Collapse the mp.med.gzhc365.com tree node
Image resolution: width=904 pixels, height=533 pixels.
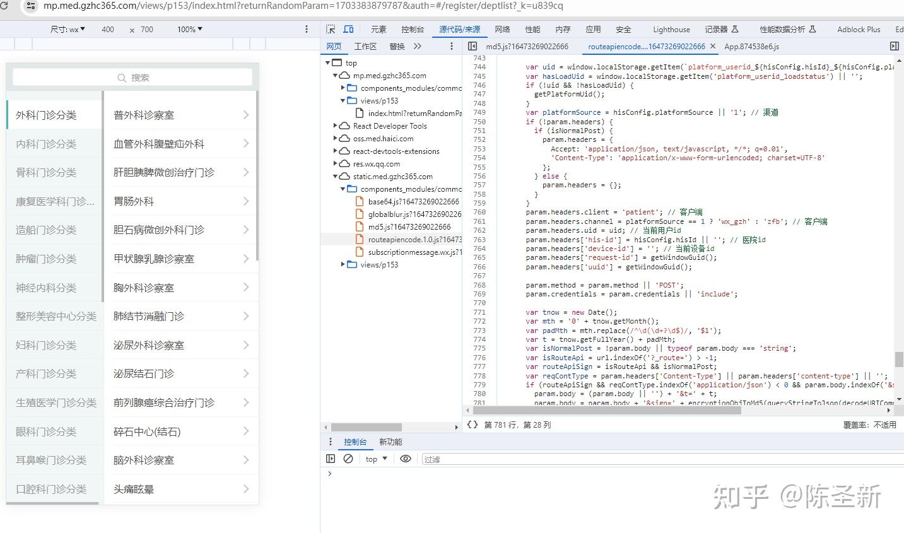pyautogui.click(x=336, y=76)
